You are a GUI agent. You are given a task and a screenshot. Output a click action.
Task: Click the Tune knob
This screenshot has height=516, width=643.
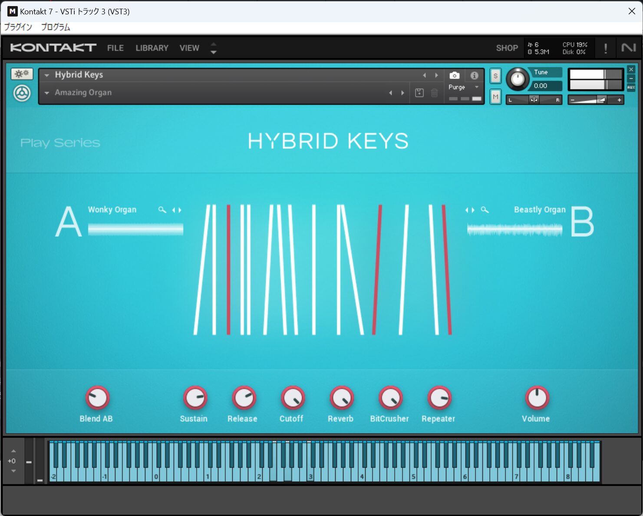[x=517, y=79]
